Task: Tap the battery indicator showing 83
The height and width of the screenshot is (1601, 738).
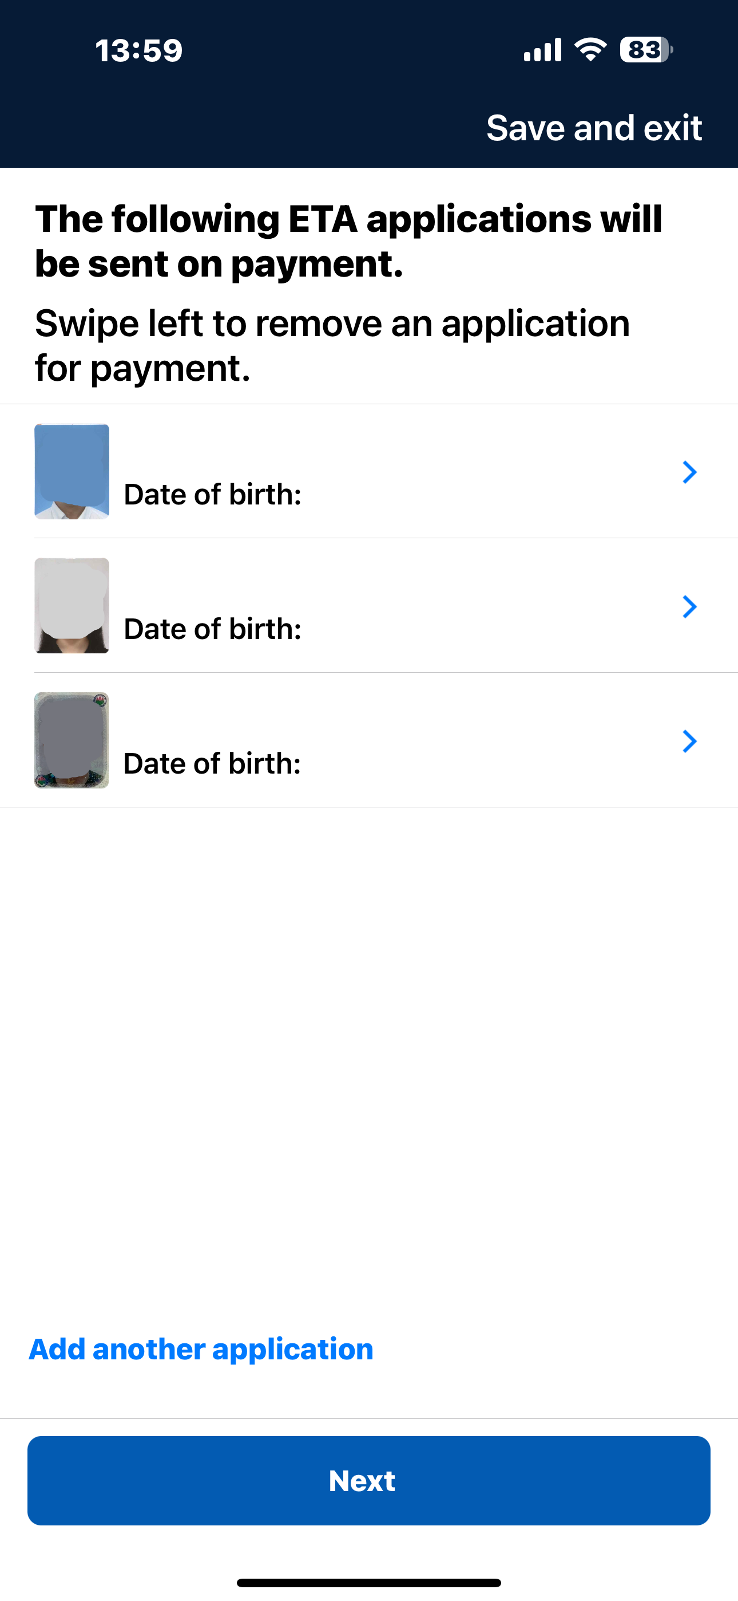Action: [x=645, y=50]
